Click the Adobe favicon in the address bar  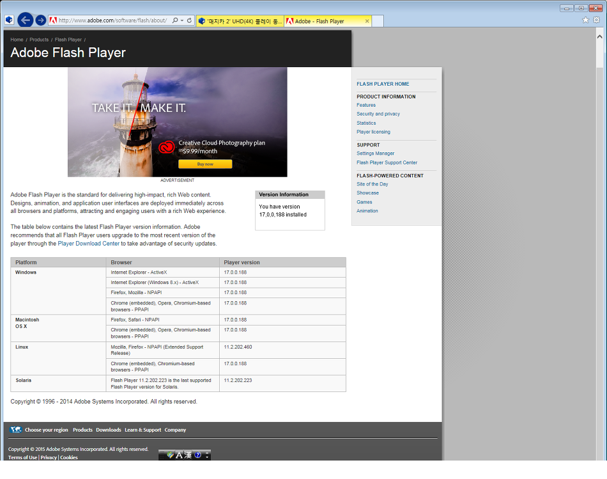point(53,20)
